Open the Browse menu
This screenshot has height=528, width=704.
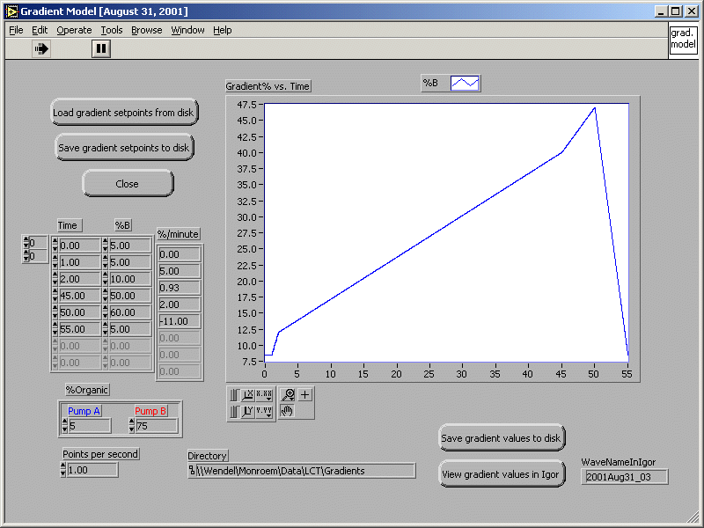pos(146,30)
